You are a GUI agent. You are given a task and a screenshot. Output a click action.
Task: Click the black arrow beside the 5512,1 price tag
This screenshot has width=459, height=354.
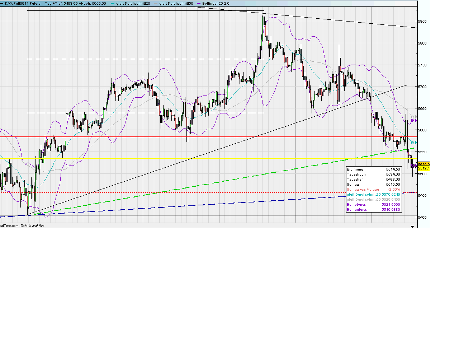click(416, 167)
